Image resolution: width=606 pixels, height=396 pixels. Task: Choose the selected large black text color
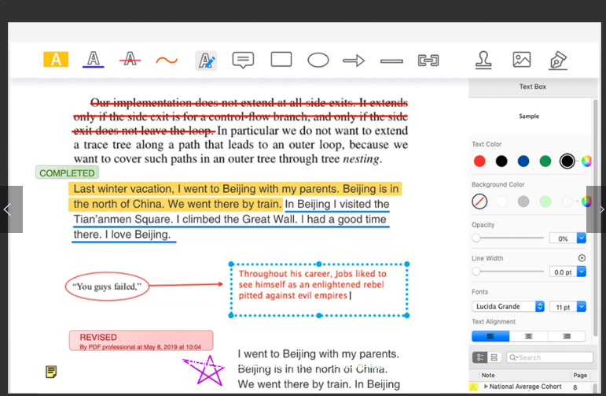(567, 161)
